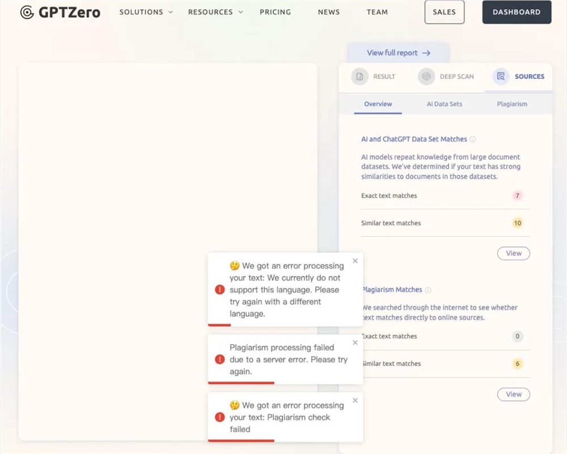
Task: Open the PRICING page
Action: coord(275,12)
